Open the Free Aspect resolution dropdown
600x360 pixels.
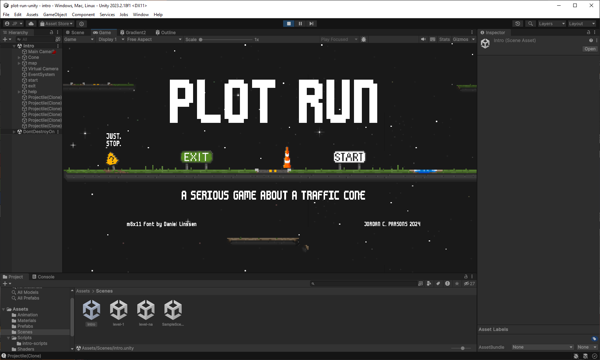click(154, 39)
